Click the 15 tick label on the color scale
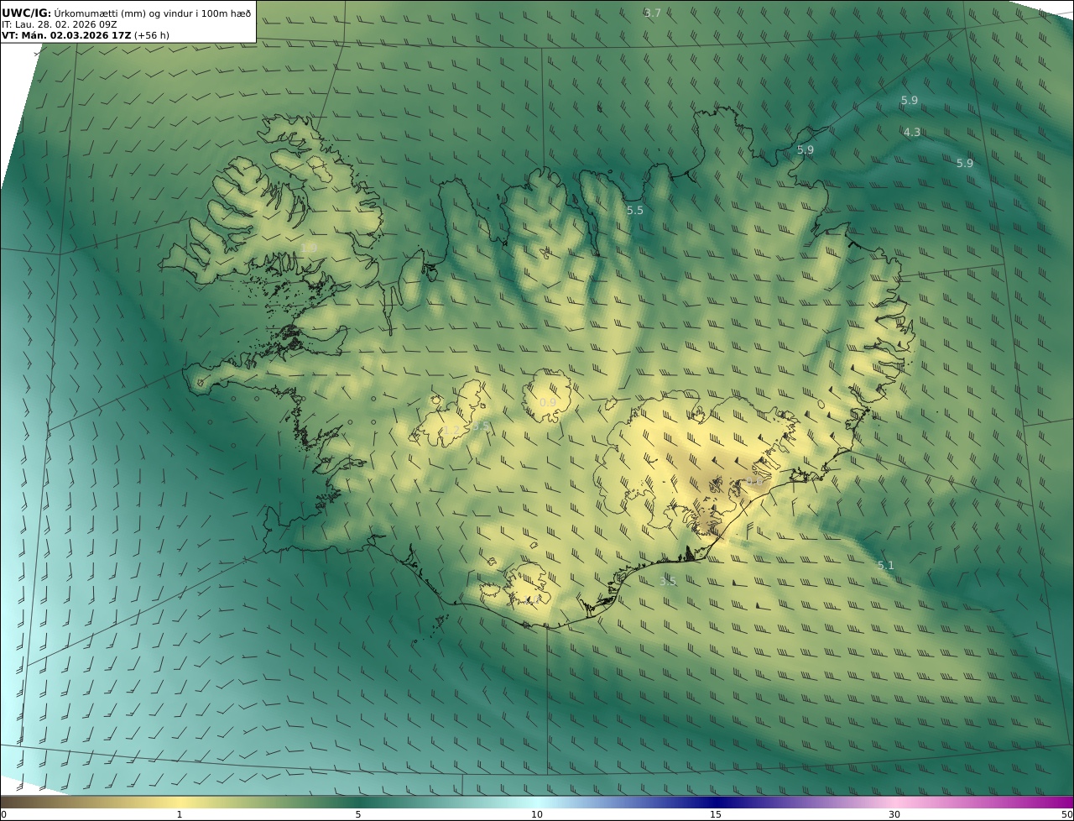 tap(716, 814)
